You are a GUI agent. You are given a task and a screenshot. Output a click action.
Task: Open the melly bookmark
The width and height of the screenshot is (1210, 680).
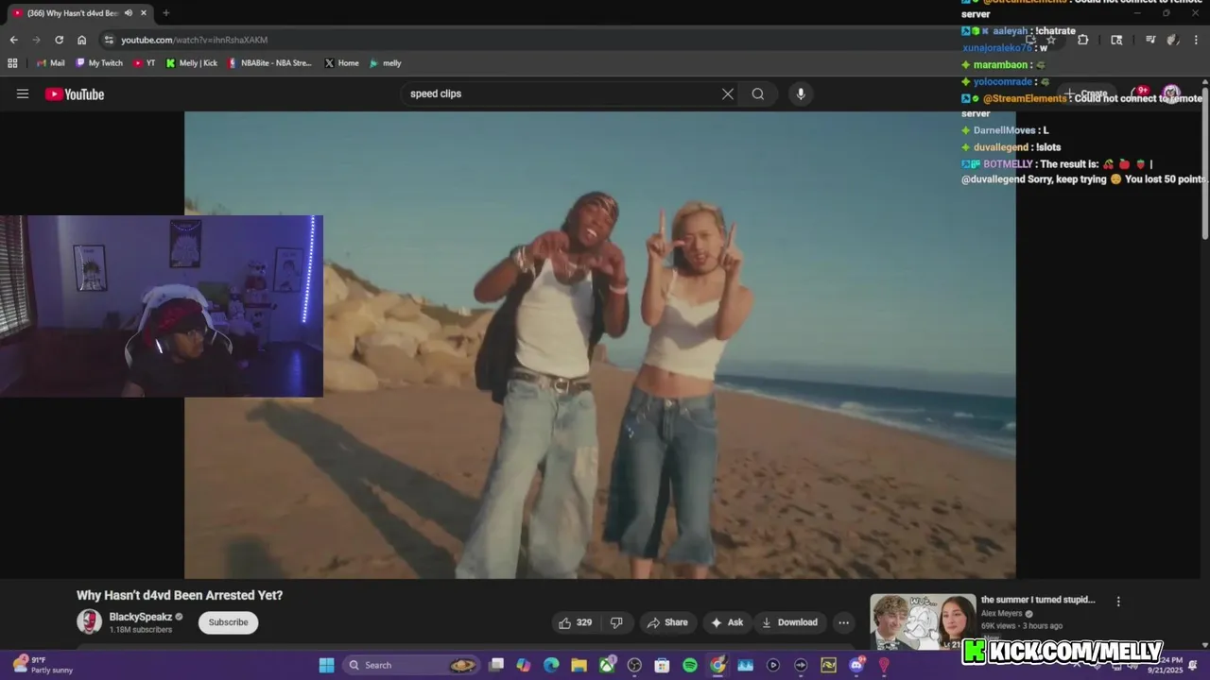coord(386,63)
